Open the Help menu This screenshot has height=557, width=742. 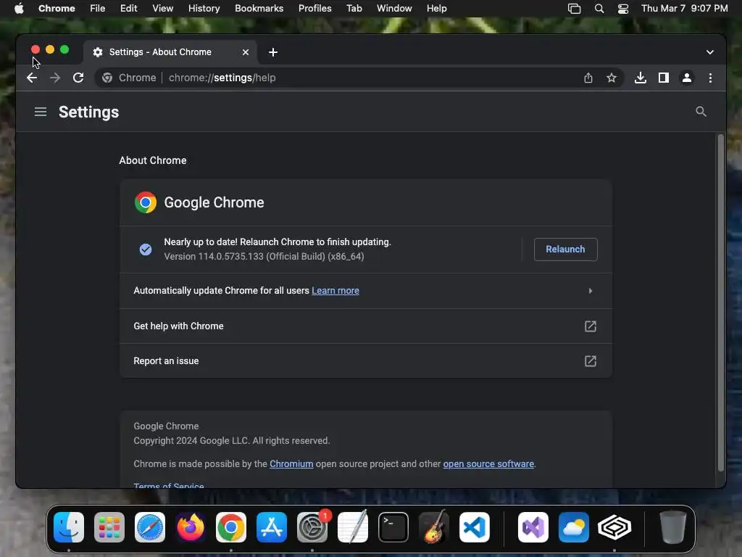pos(436,9)
